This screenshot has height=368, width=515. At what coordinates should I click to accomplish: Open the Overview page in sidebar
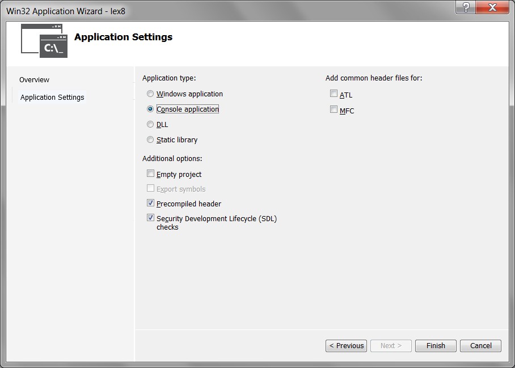(34, 80)
